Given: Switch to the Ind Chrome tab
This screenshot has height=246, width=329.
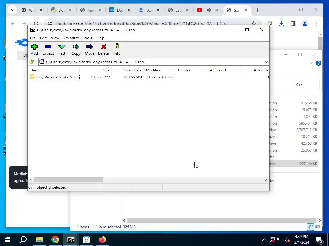Looking at the screenshot, I should point(90,10).
